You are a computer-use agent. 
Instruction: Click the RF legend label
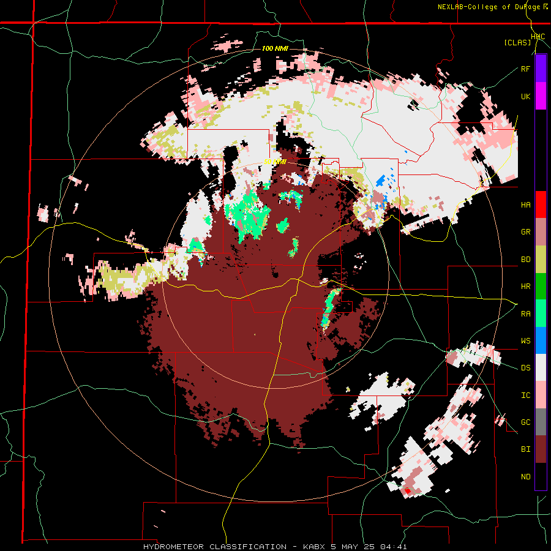[x=525, y=69]
